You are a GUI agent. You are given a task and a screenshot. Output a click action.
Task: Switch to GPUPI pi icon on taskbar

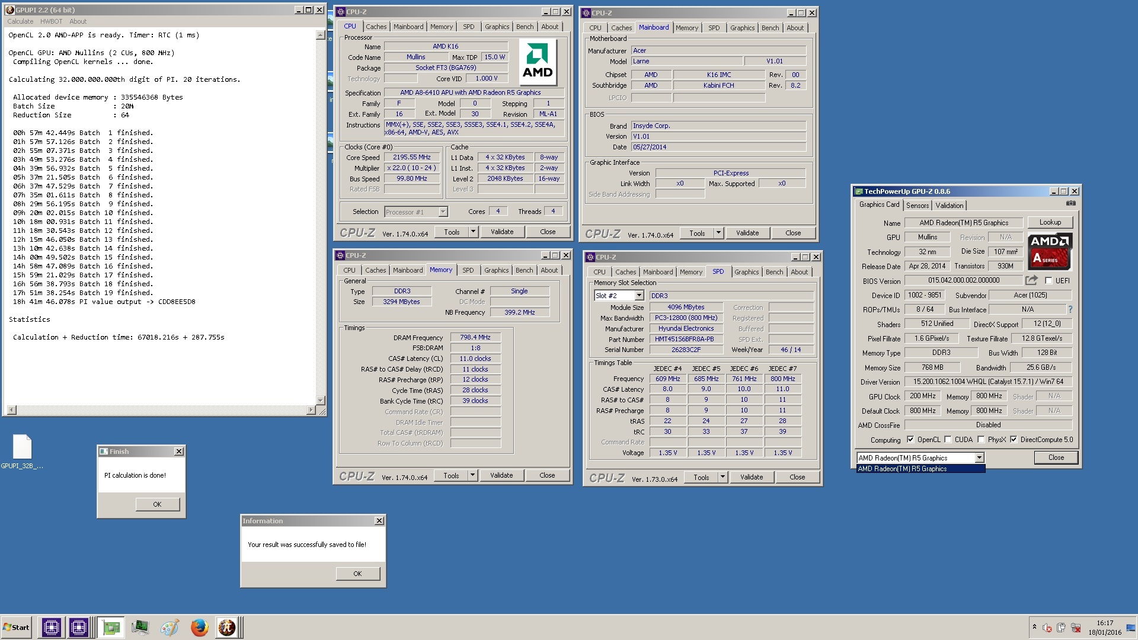pos(227,627)
